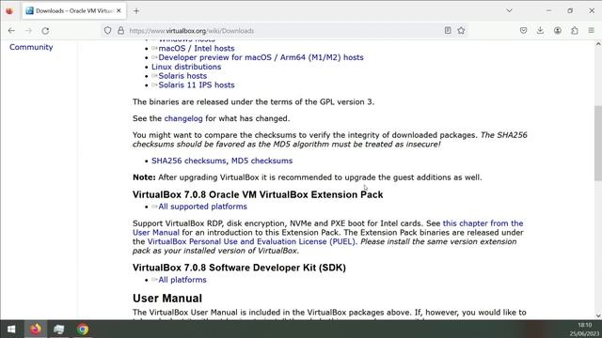Open Linux distributions link

coord(186,67)
